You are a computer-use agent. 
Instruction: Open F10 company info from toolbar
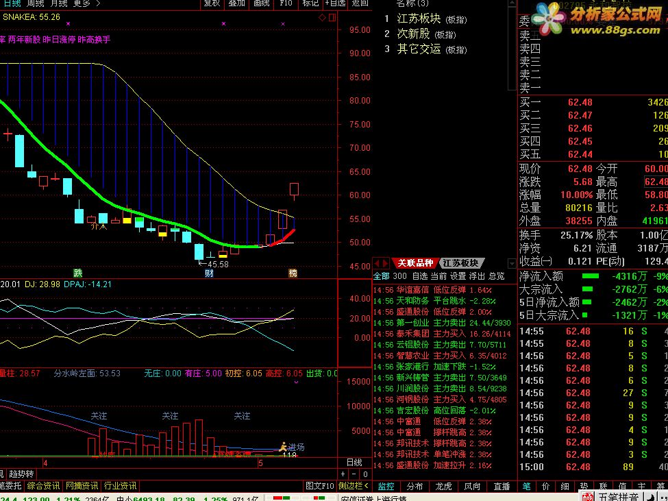pos(286,3)
